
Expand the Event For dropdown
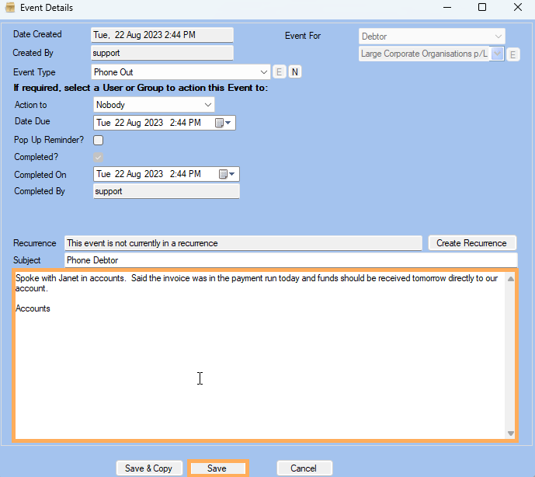pos(498,37)
